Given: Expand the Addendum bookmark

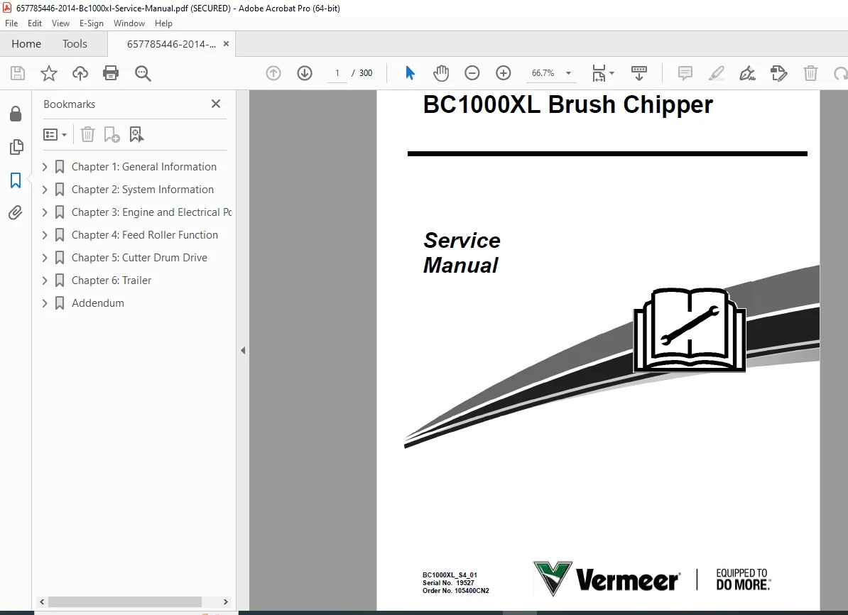Looking at the screenshot, I should 45,303.
